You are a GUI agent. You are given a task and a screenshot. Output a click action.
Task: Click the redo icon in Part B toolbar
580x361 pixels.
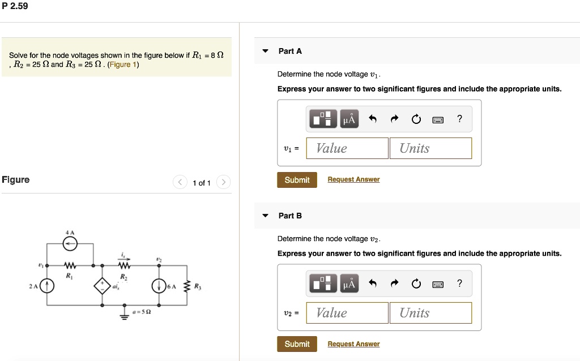394,283
